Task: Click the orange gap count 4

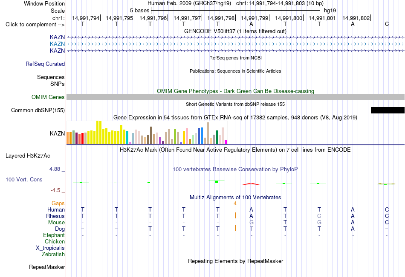Action: point(235,204)
